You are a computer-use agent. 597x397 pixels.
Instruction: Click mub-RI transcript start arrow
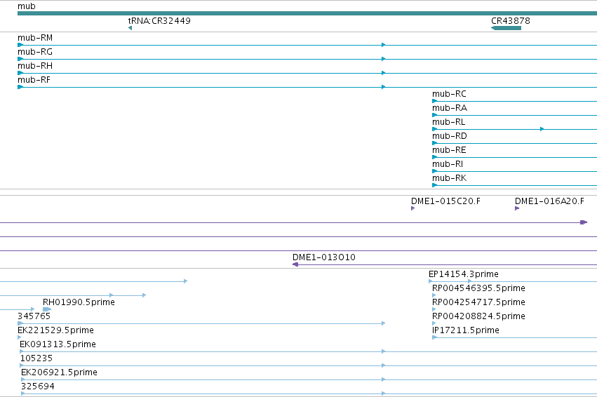click(x=434, y=172)
